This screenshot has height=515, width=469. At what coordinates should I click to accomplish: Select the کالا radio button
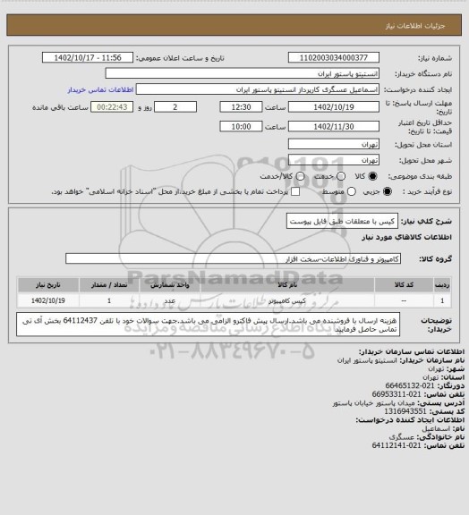click(x=372, y=176)
